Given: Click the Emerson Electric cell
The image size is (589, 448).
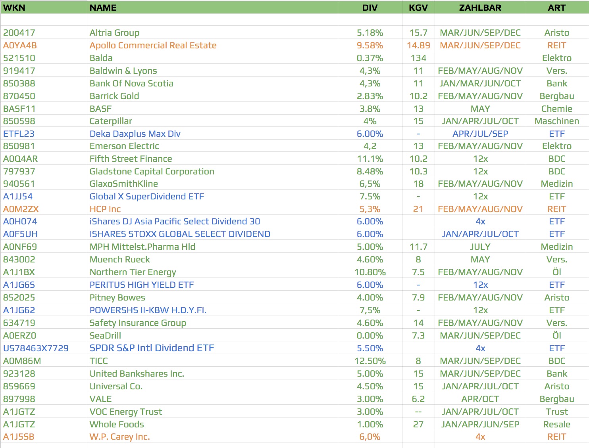Looking at the screenshot, I should point(212,146).
